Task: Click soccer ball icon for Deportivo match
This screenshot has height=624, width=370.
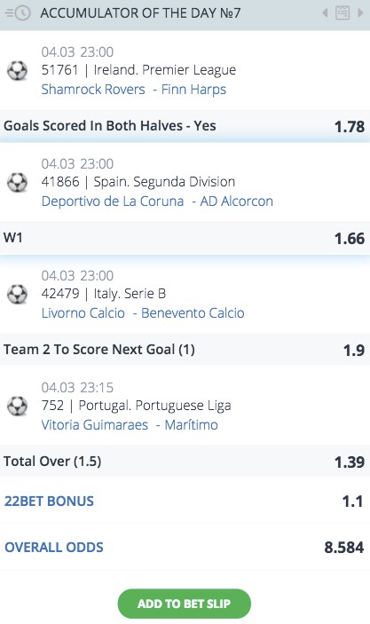Action: (18, 182)
